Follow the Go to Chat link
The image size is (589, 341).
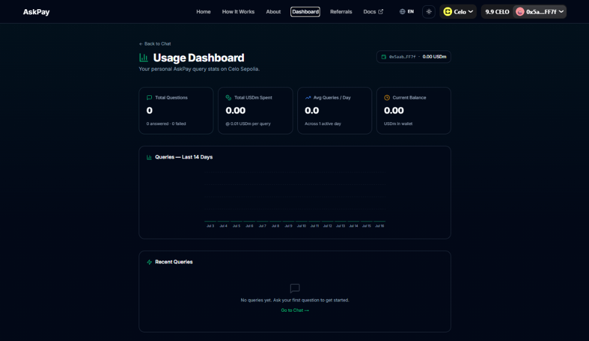click(295, 310)
